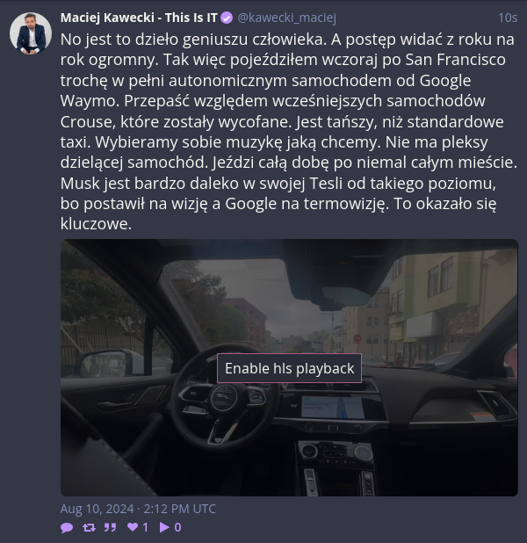Click the word 'kluczowe.' ending the tweet
This screenshot has height=543, width=527.
tap(96, 224)
